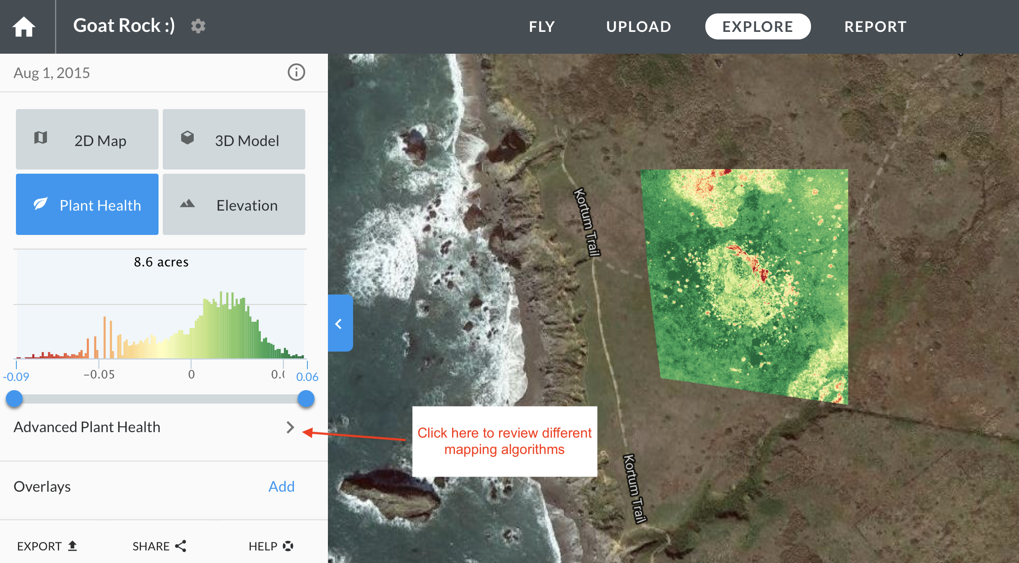The width and height of the screenshot is (1019, 563).
Task: Switch to the Elevation layer
Action: point(234,204)
